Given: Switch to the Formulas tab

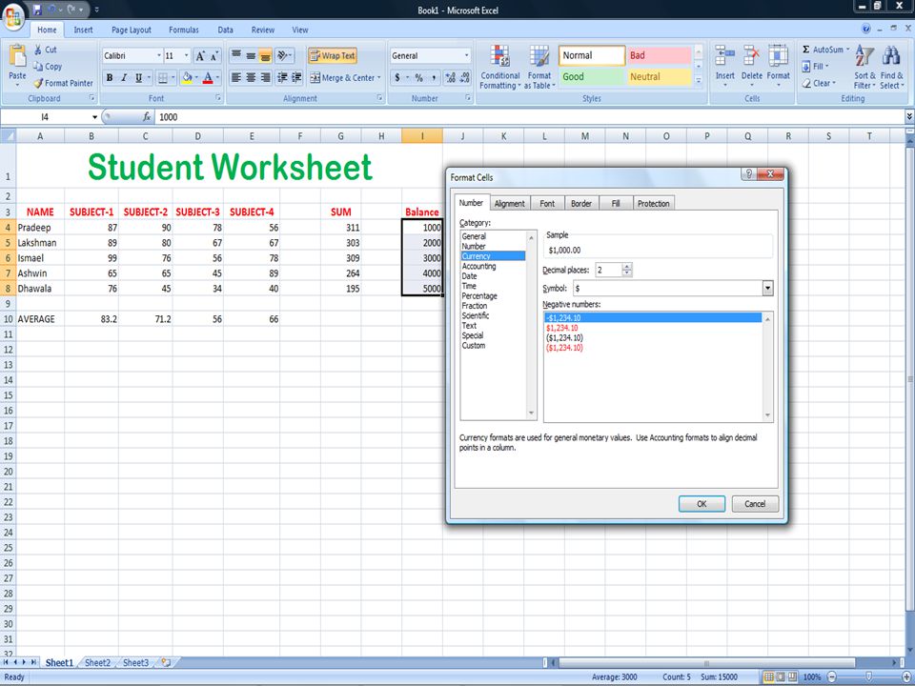Looking at the screenshot, I should [x=184, y=30].
